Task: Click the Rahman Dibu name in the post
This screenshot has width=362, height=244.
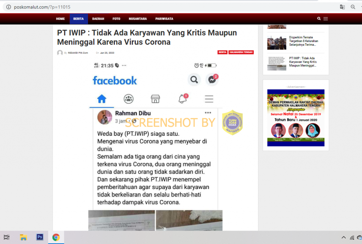Action: point(133,113)
